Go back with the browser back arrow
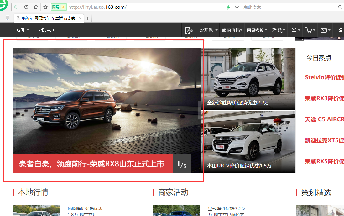The width and height of the screenshot is (344, 216). [x=17, y=7]
